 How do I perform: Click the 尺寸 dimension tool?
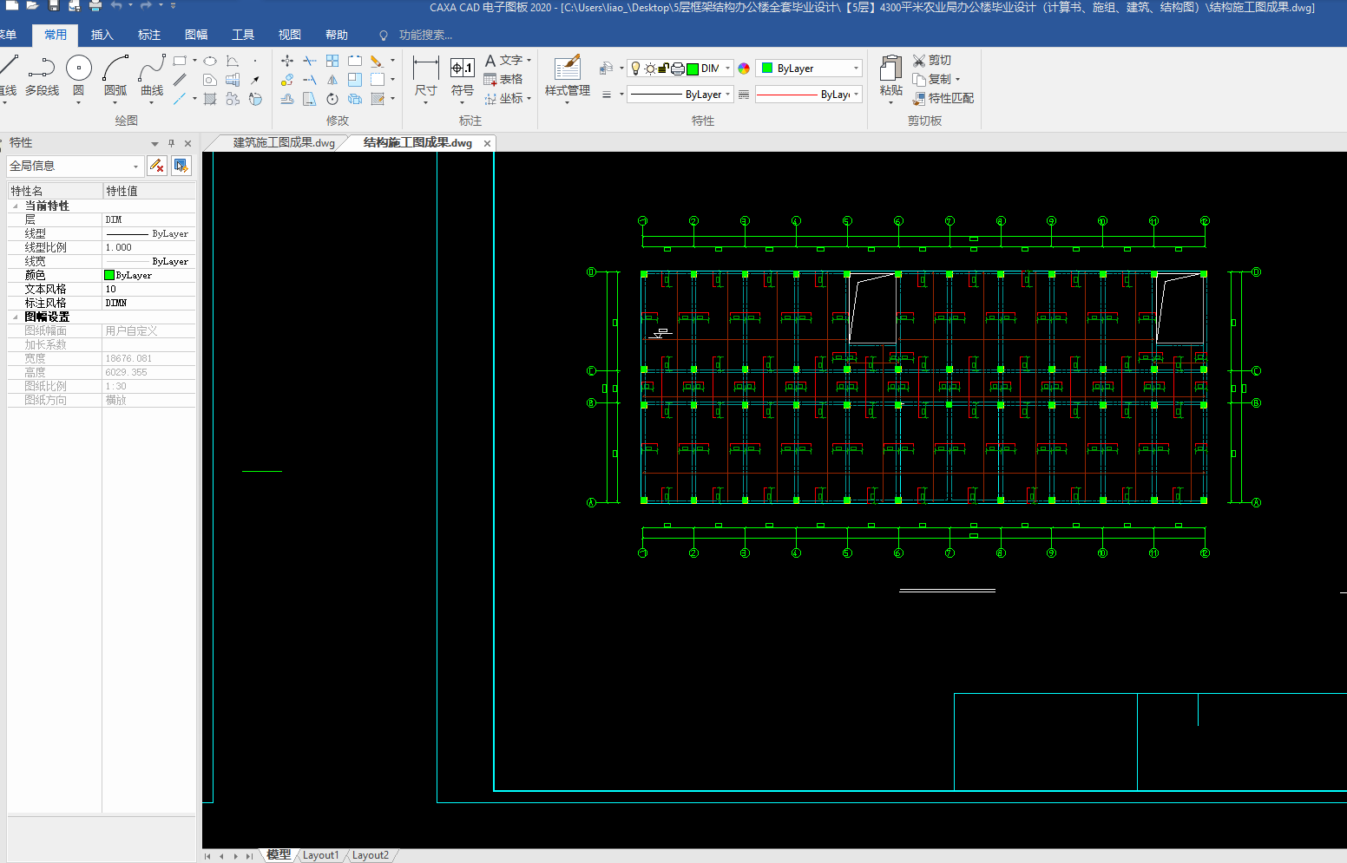pos(425,69)
